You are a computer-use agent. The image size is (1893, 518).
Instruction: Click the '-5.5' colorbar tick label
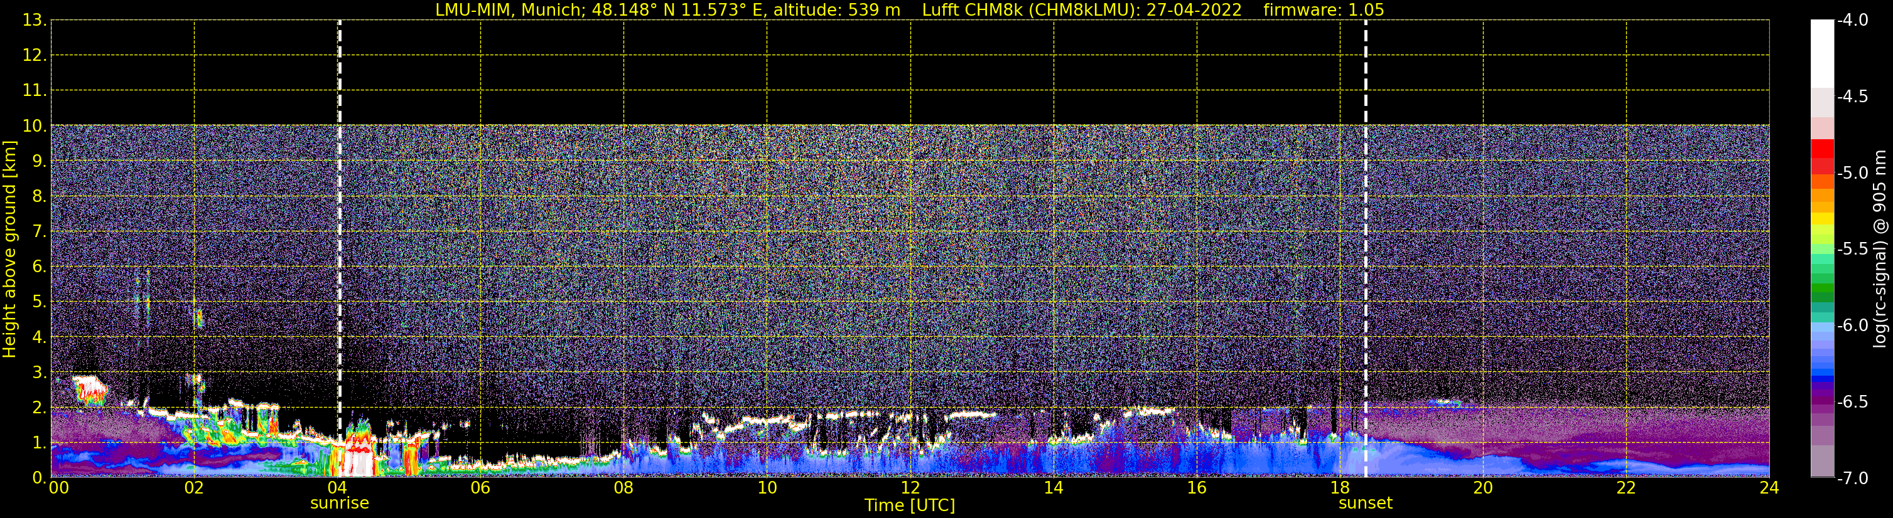1852,249
